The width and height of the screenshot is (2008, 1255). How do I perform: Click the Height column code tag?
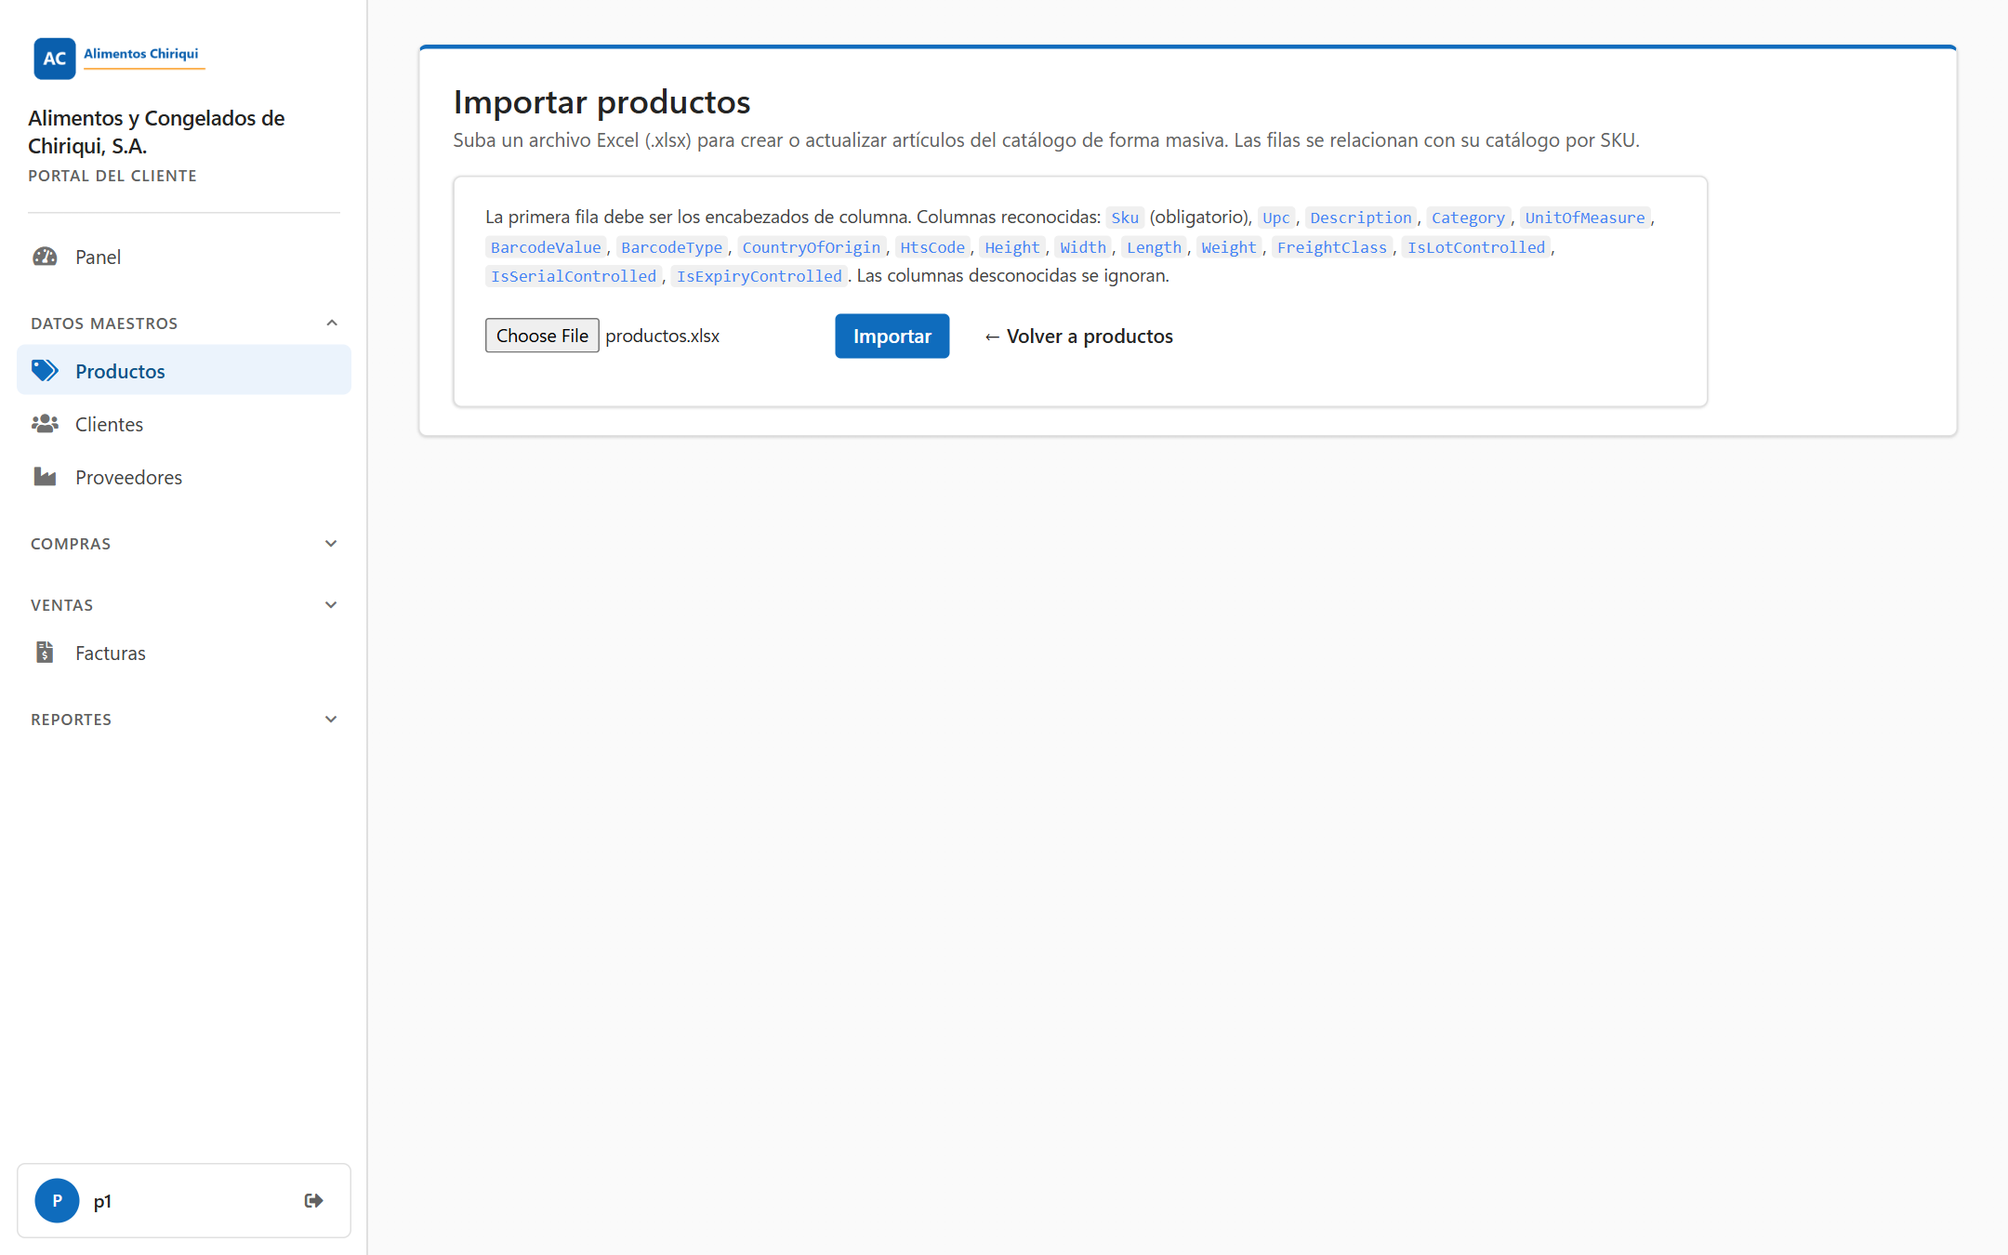pos(1012,247)
